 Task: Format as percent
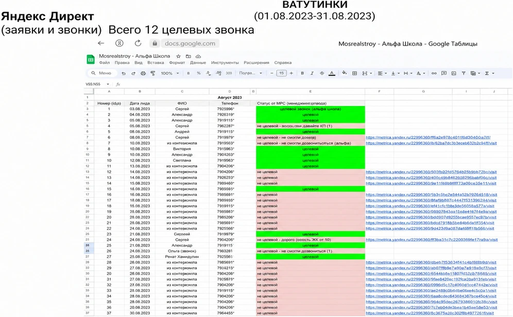[198, 73]
